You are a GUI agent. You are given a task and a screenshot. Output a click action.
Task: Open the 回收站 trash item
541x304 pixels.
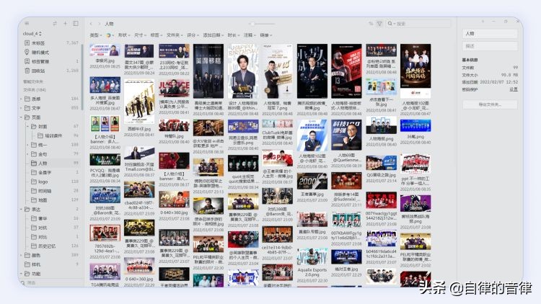(39, 71)
